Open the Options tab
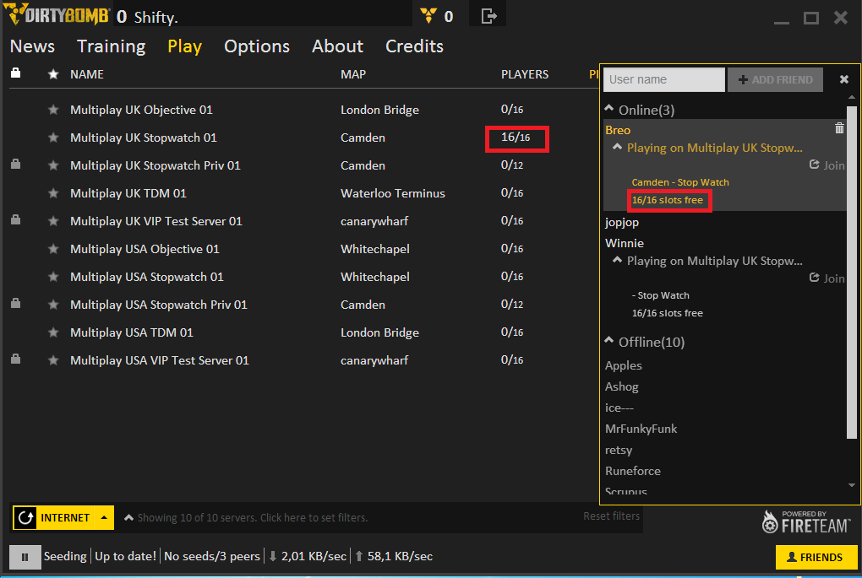This screenshot has height=578, width=862. pos(256,46)
